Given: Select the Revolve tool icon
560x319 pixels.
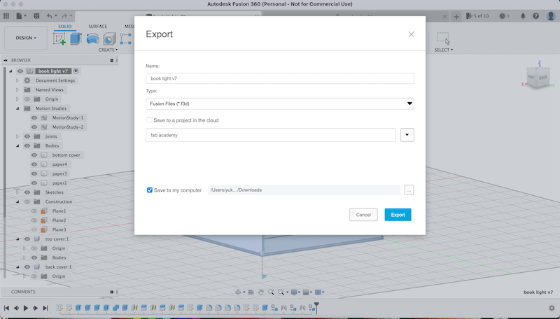Looking at the screenshot, I should (x=93, y=38).
